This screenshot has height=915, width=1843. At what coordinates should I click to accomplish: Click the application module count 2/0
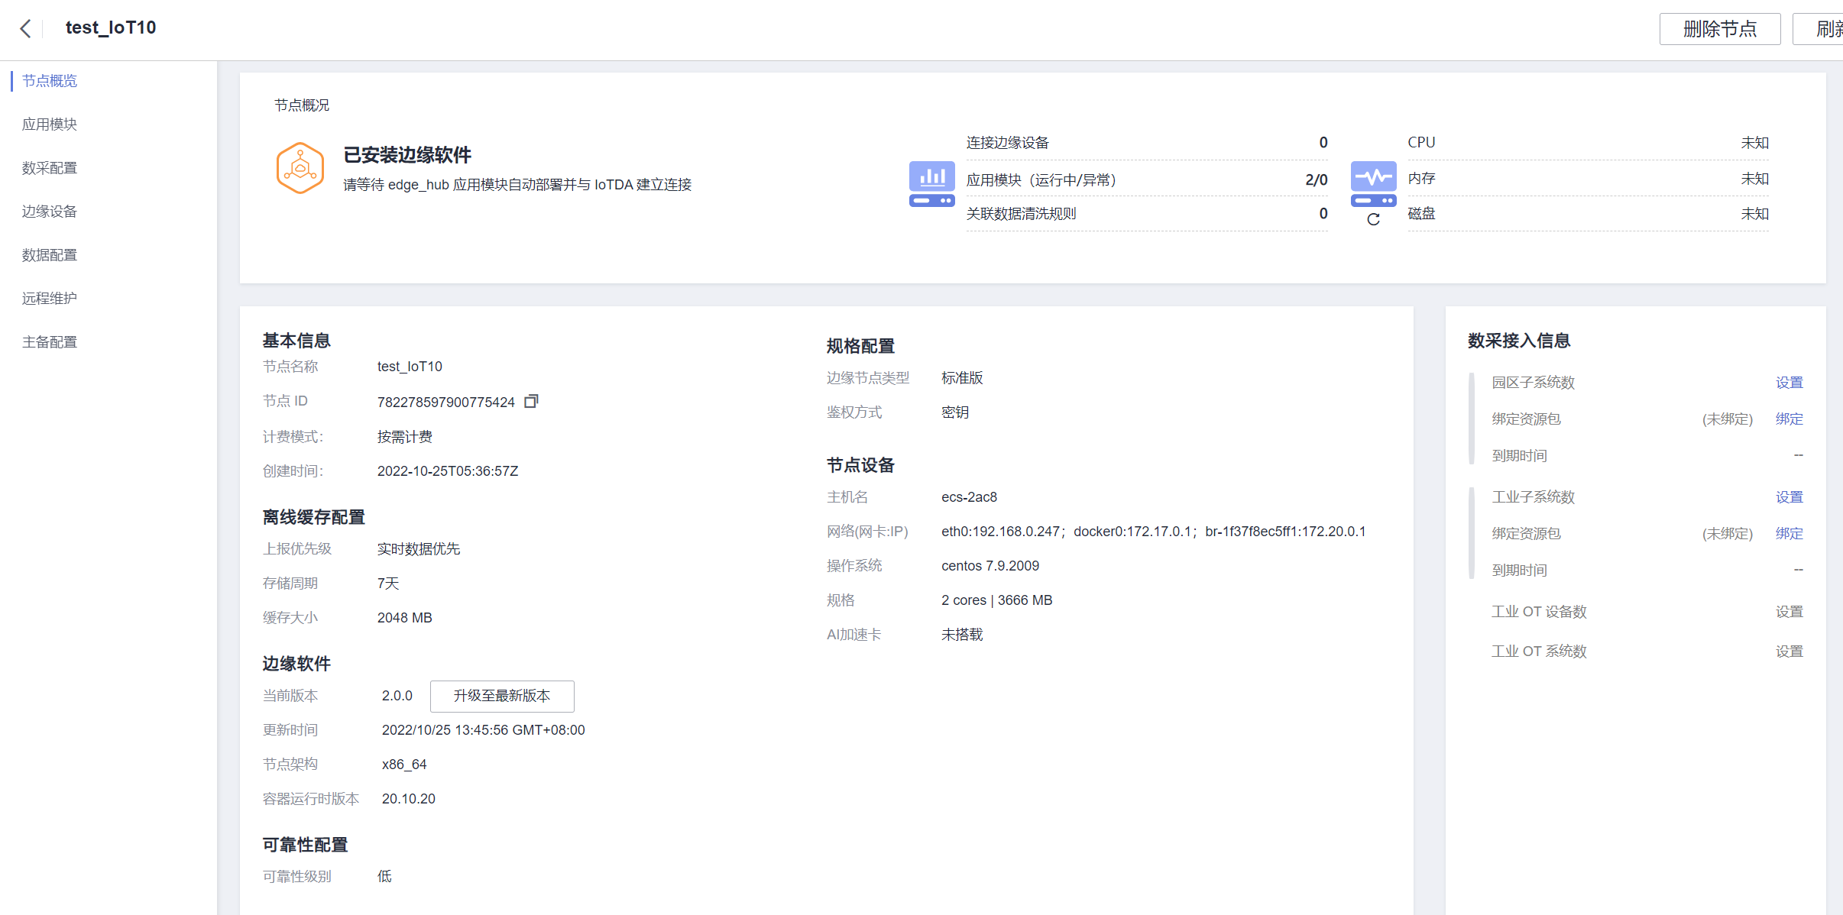1316,180
